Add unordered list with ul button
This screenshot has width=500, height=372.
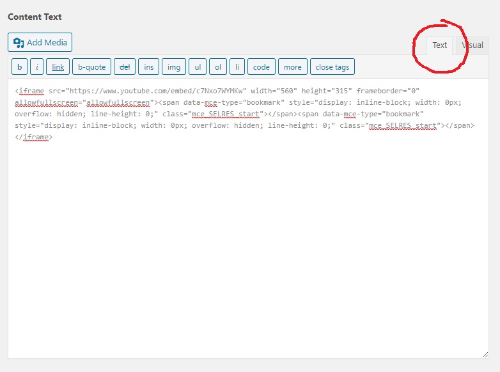click(x=198, y=67)
